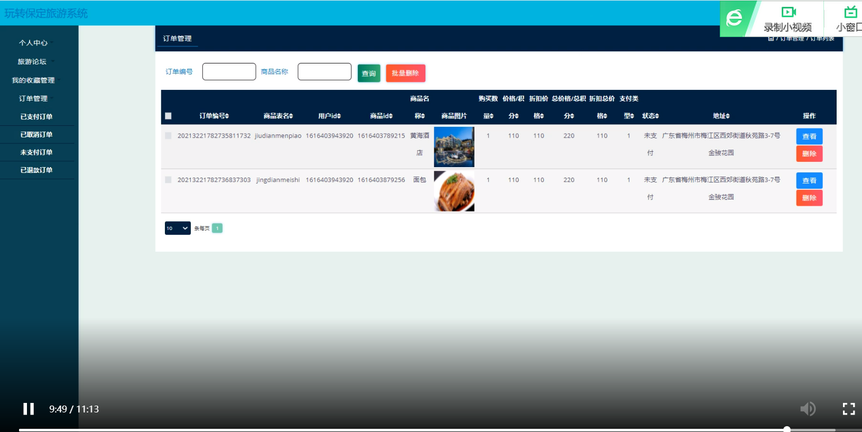
Task: Open 已退款订单 in sidebar
Action: [36, 170]
